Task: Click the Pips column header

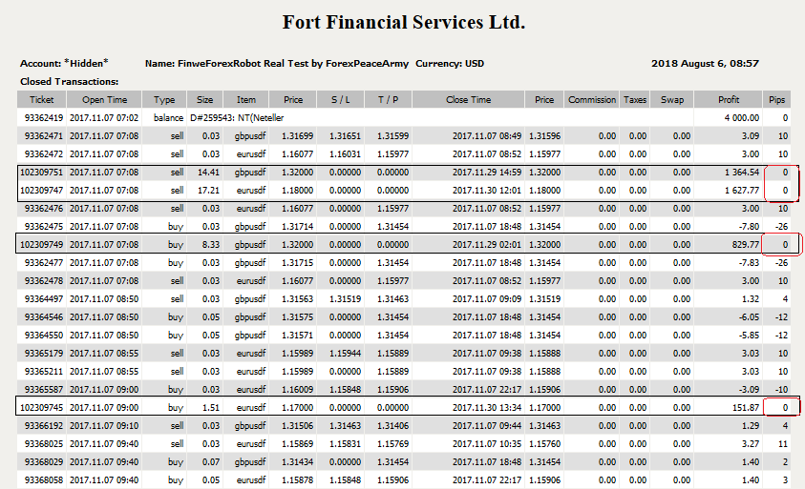Action: [x=776, y=100]
